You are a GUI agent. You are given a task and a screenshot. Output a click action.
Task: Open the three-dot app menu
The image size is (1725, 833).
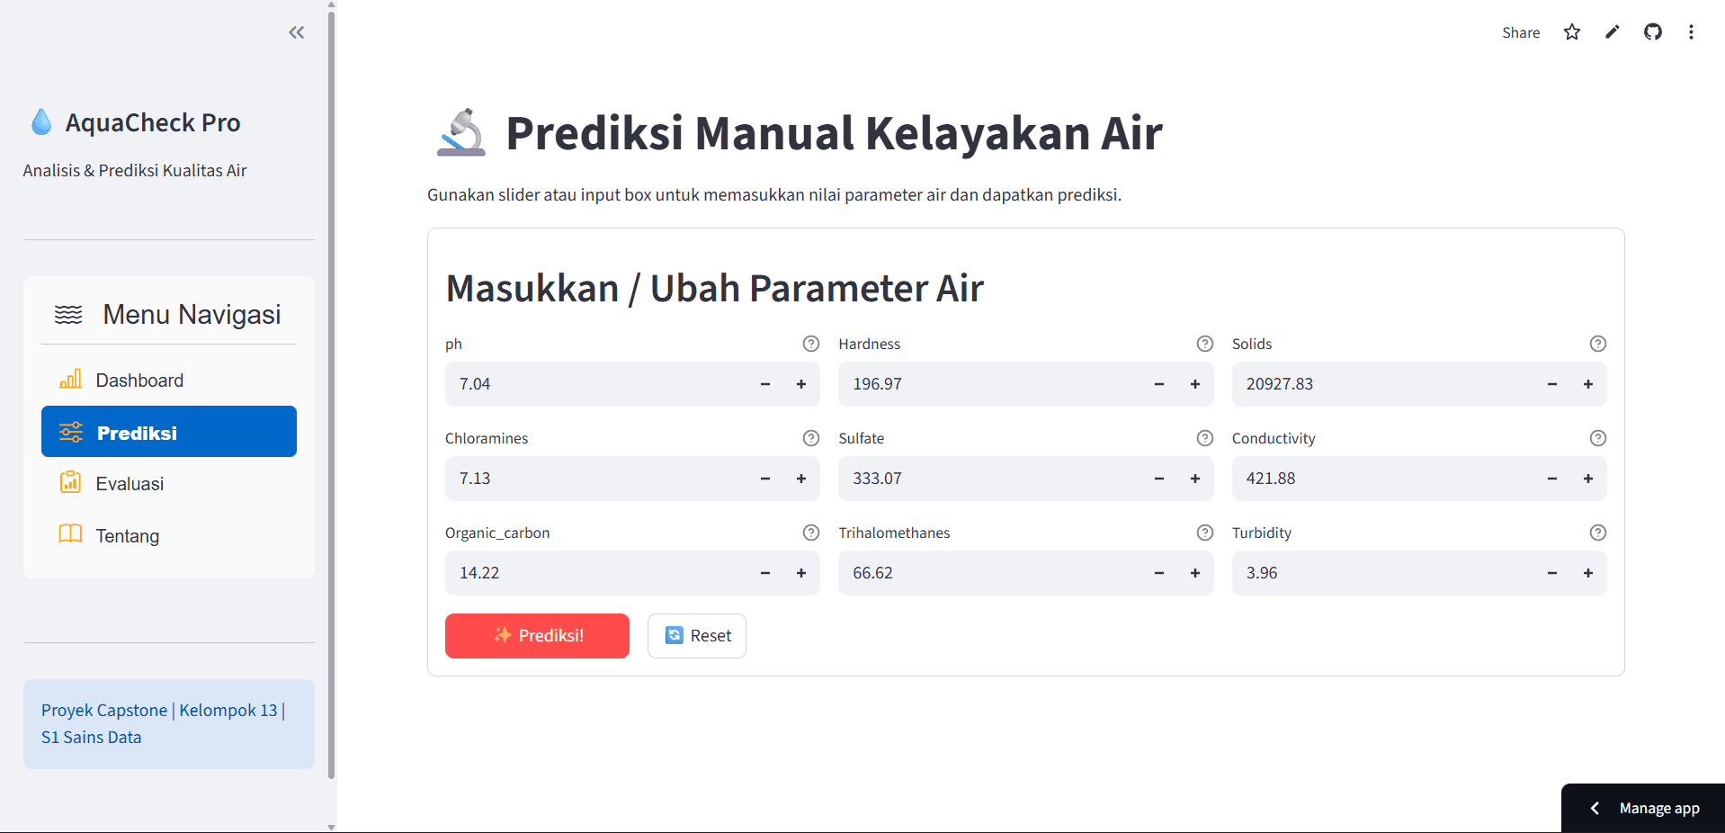1691,32
